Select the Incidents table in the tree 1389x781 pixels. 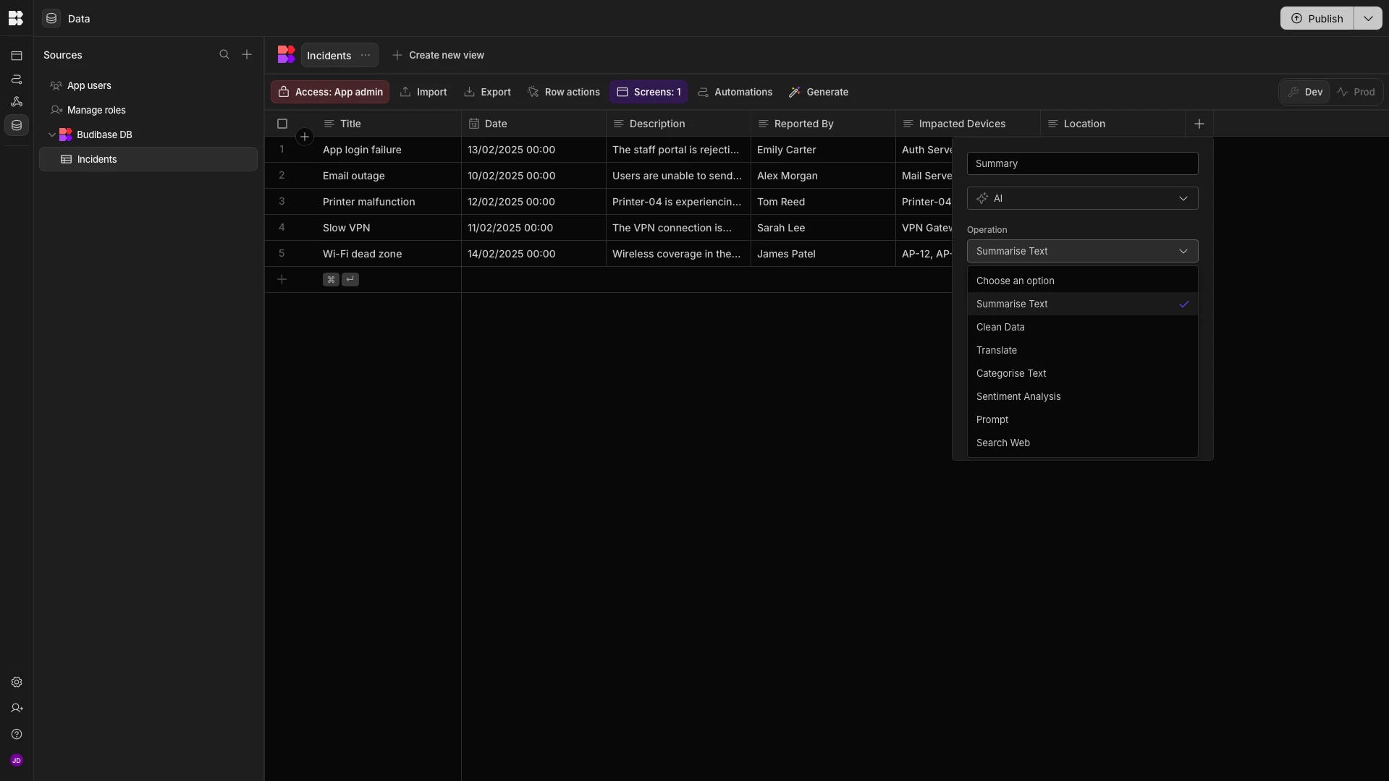tap(148, 159)
